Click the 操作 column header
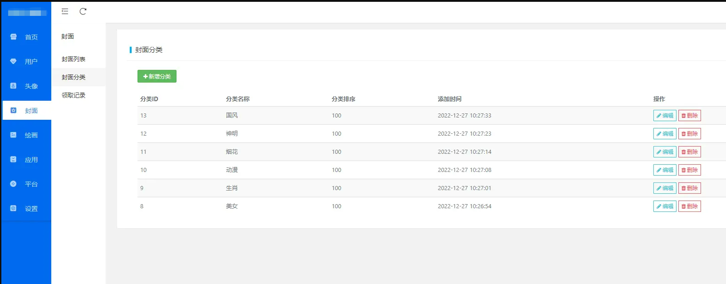726x284 pixels. point(659,99)
